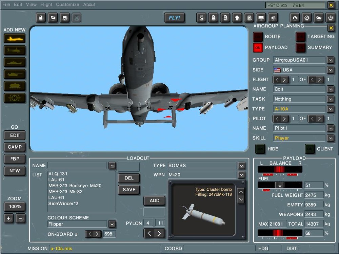
Task: Click the FLY! button
Action: 175,18
